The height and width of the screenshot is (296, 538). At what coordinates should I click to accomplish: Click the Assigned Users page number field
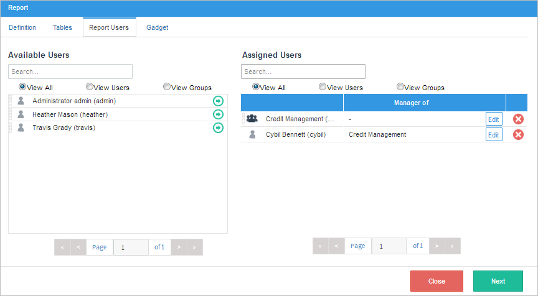pyautogui.click(x=389, y=246)
